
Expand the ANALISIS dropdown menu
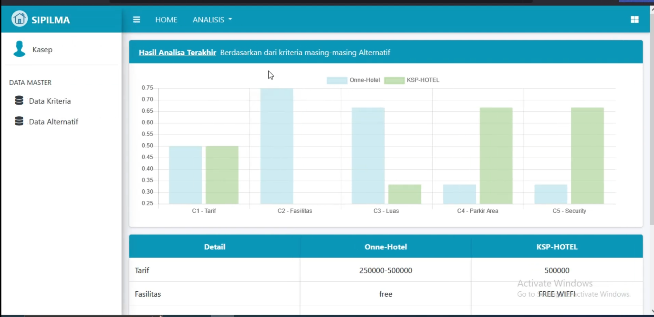pos(212,20)
